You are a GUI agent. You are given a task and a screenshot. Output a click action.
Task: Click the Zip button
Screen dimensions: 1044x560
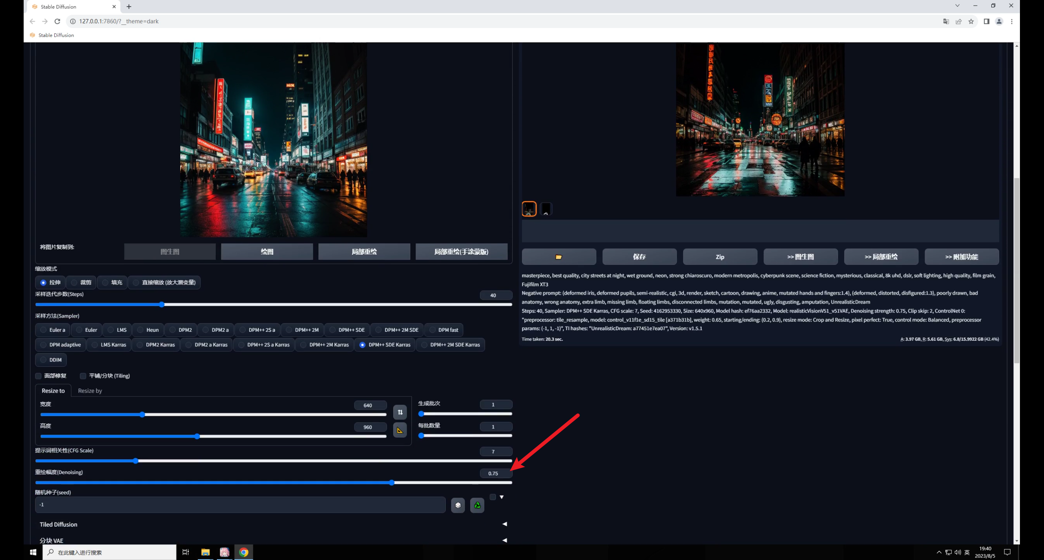click(x=720, y=257)
